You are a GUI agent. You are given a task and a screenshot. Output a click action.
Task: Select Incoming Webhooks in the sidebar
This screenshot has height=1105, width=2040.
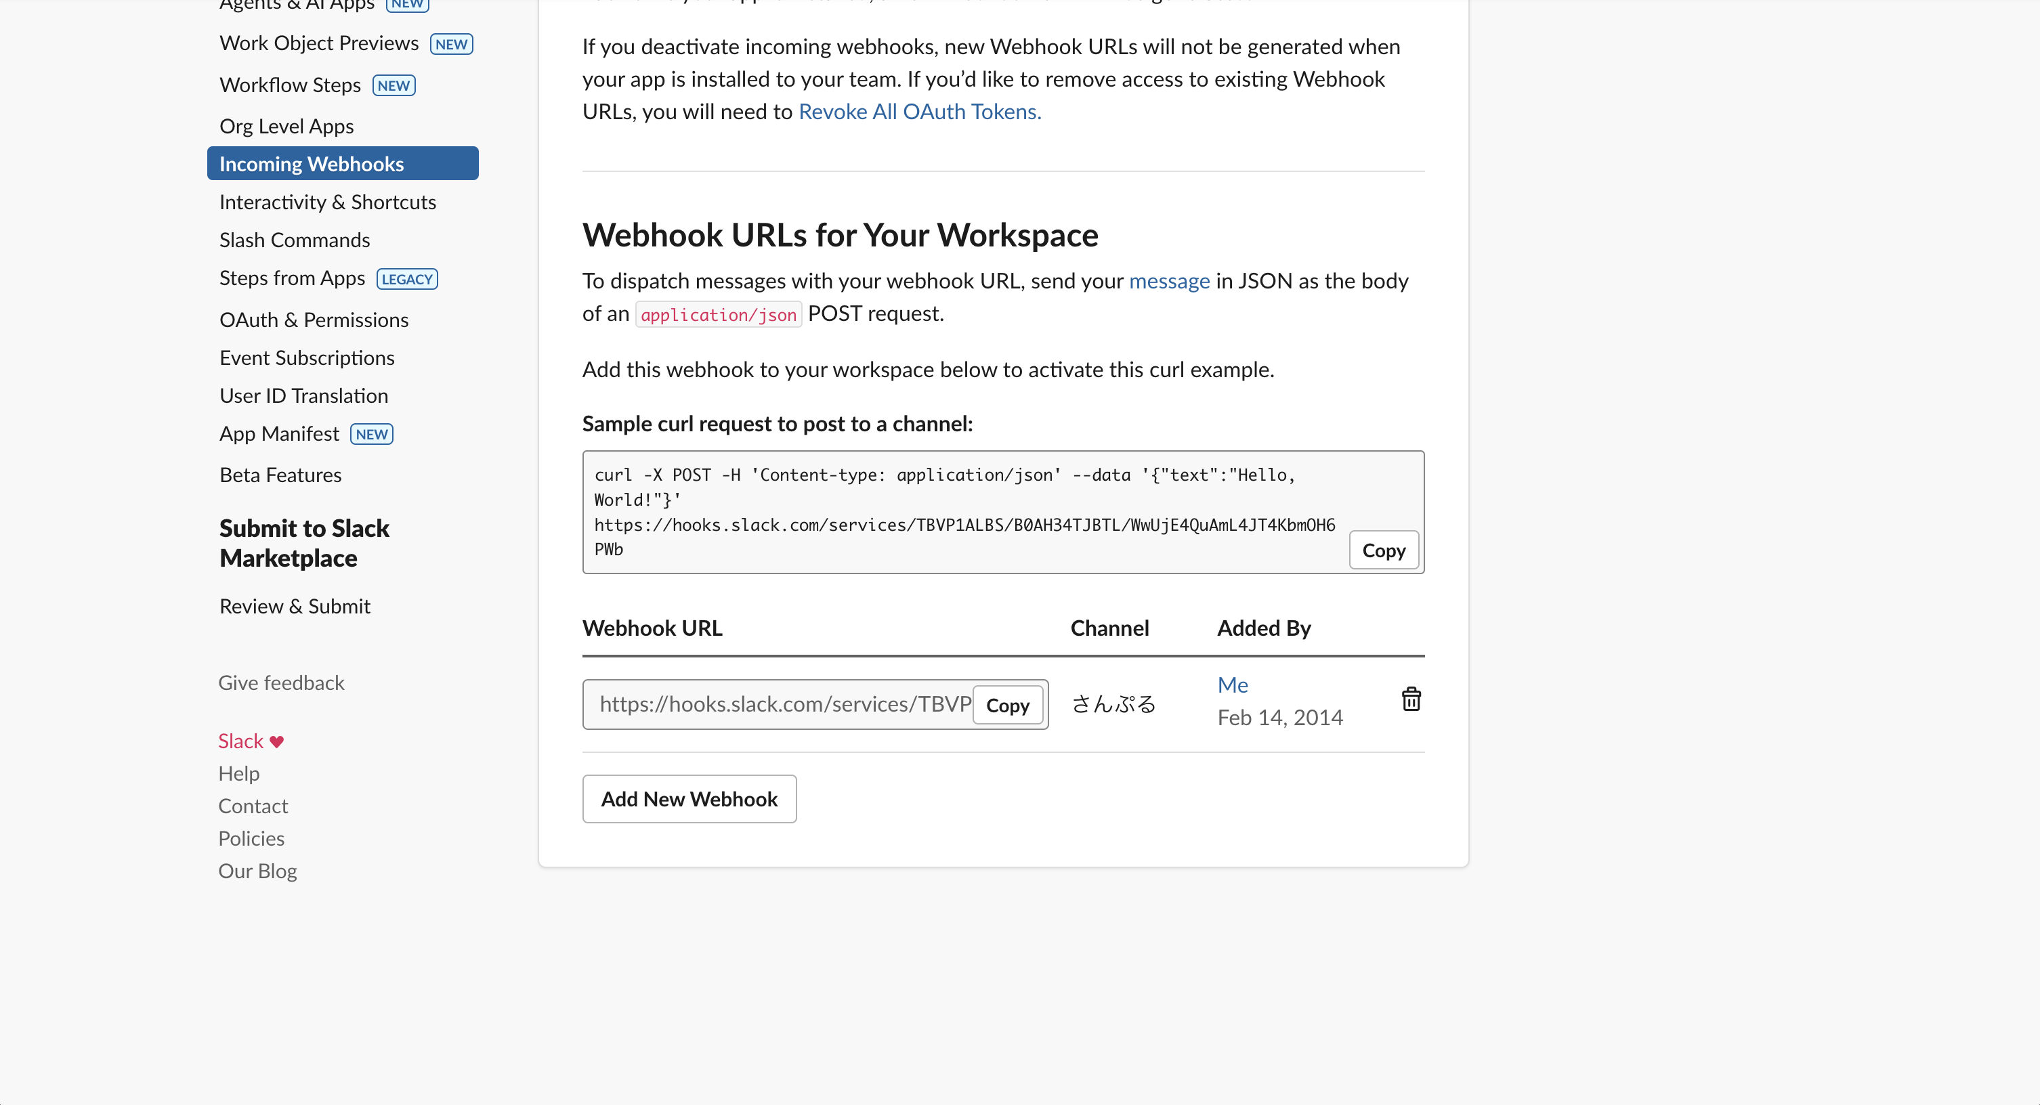click(312, 163)
